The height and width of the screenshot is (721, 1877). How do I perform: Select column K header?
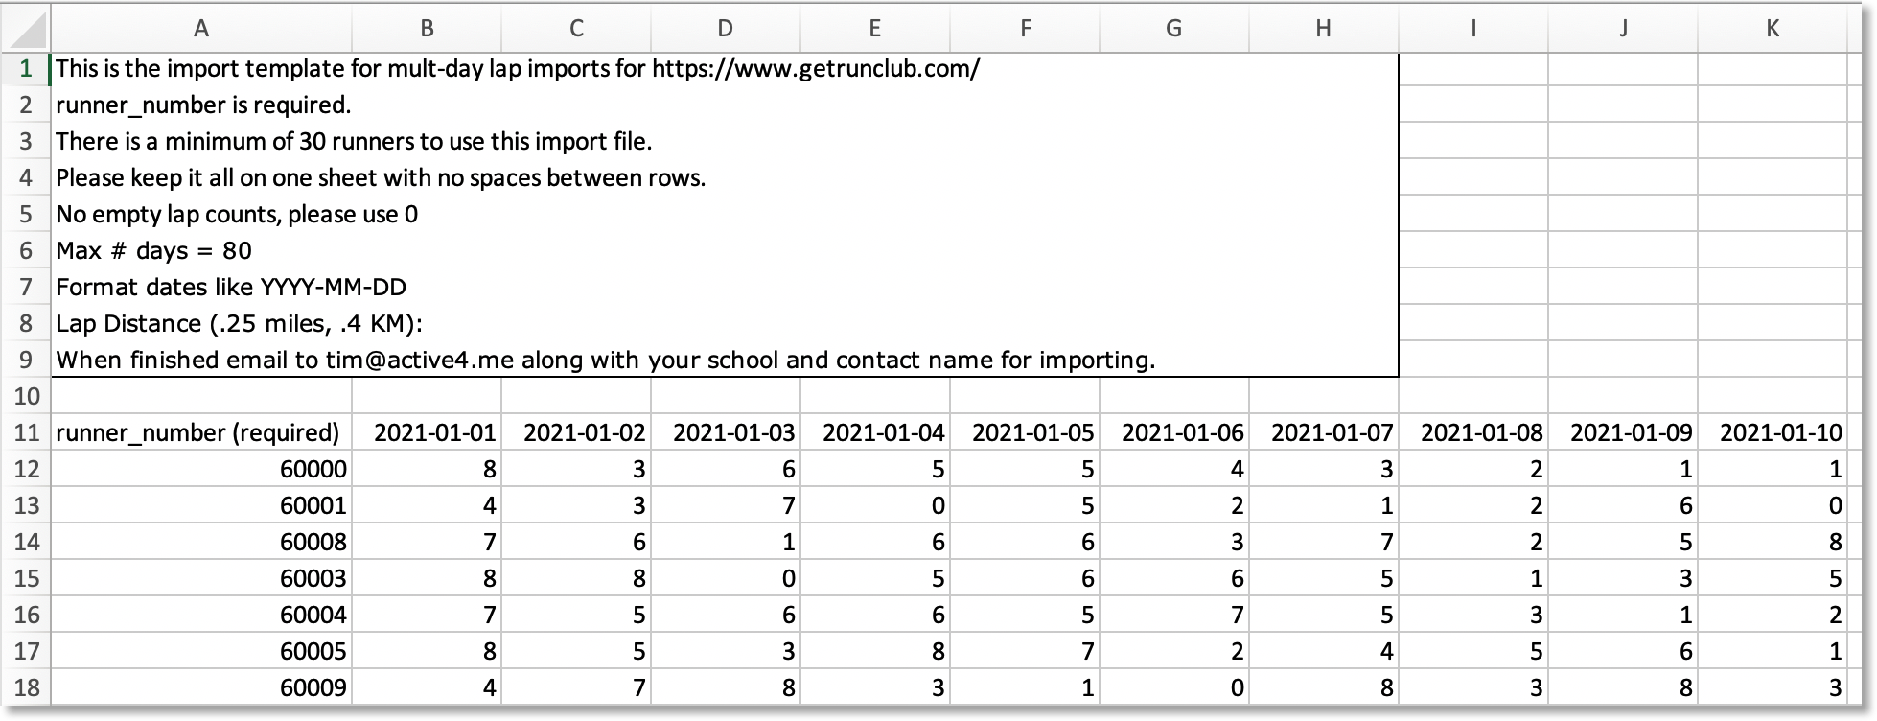(x=1772, y=29)
